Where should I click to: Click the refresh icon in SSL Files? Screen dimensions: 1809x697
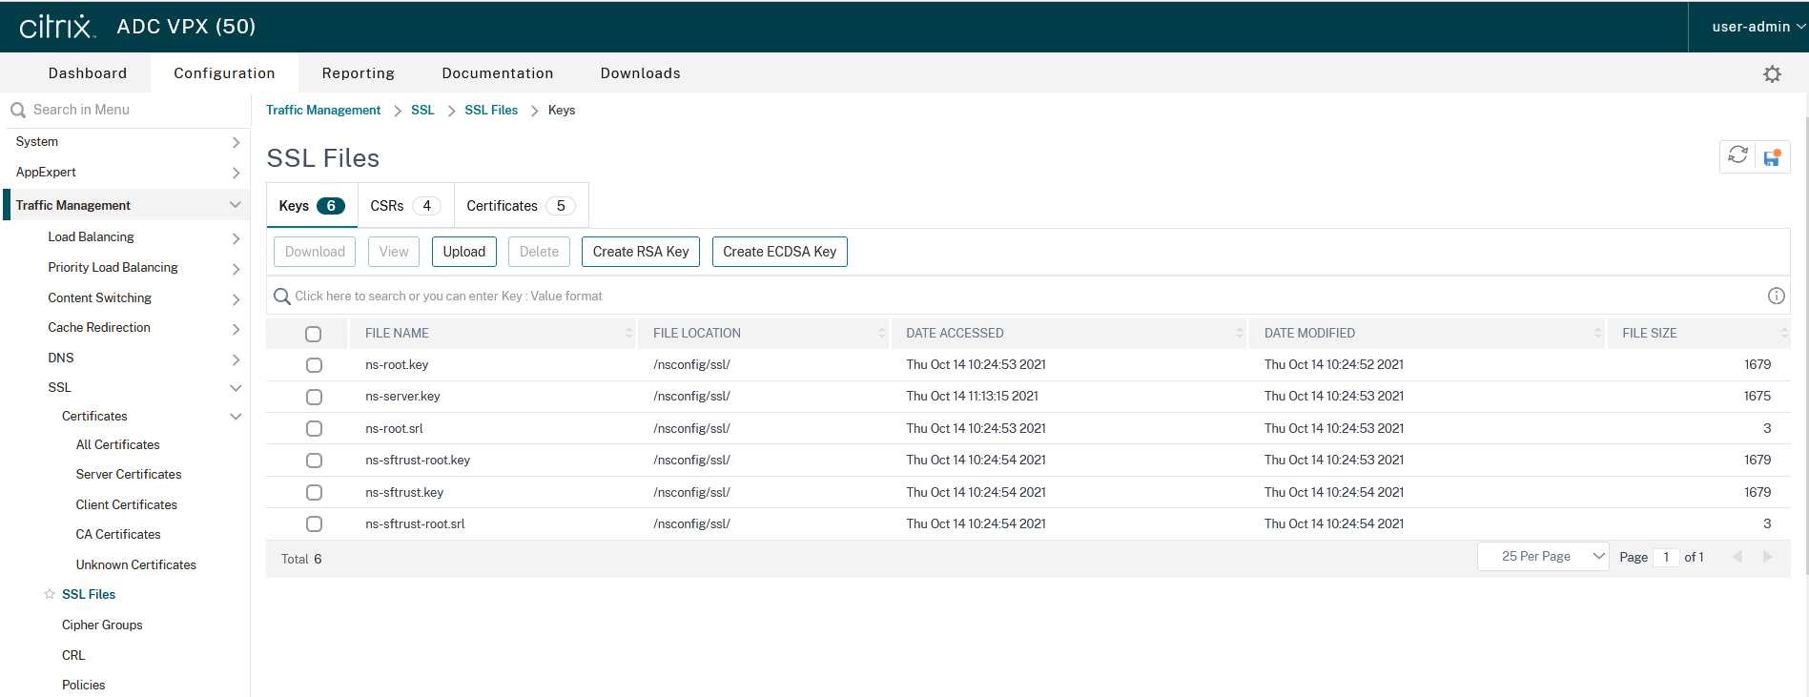(1737, 155)
